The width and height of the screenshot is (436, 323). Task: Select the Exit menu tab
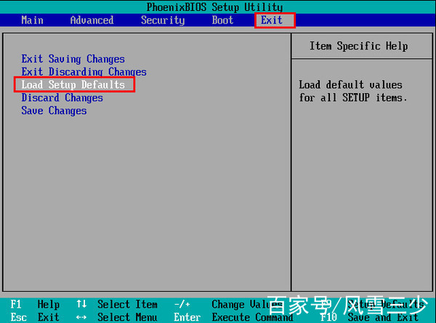272,20
